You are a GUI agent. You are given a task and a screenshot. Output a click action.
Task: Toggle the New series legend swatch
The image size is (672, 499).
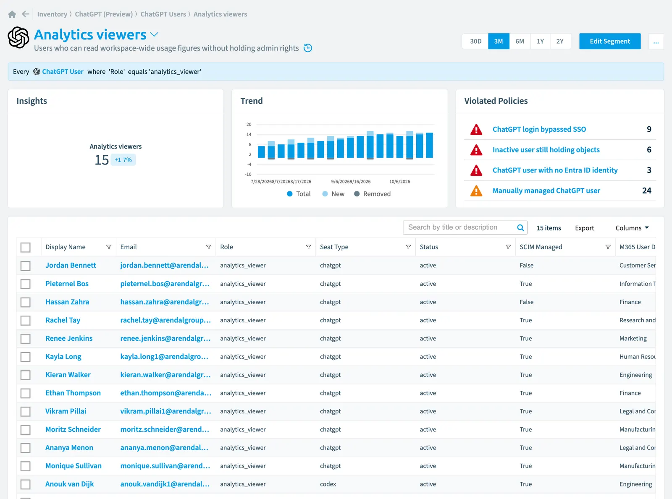[x=325, y=194]
